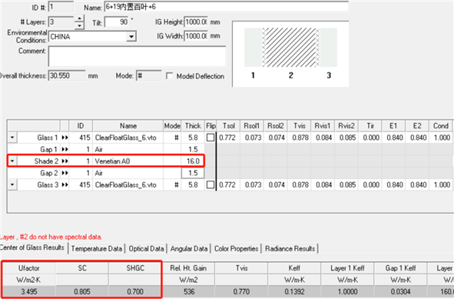Select the Gap 1 thickness cell 1.5
This screenshot has width=454, height=299.
coord(193,149)
